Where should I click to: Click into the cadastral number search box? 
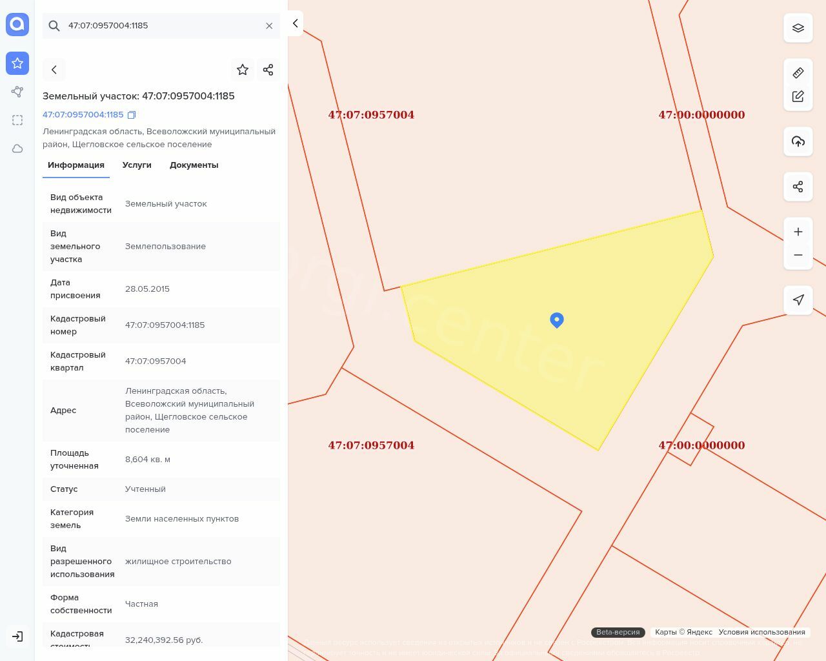(161, 26)
